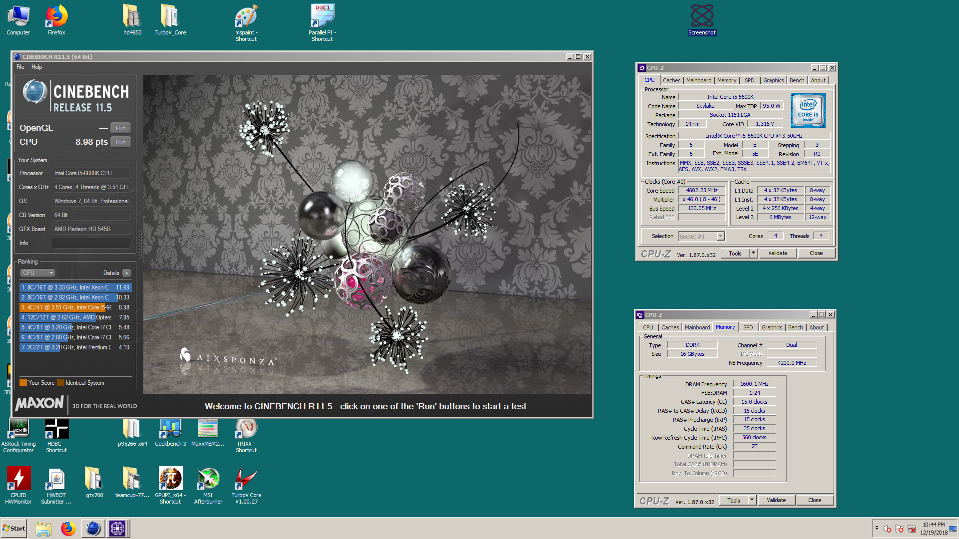Switch to Mainboard tab in top CPU-Z
Image resolution: width=959 pixels, height=539 pixels.
[x=698, y=80]
